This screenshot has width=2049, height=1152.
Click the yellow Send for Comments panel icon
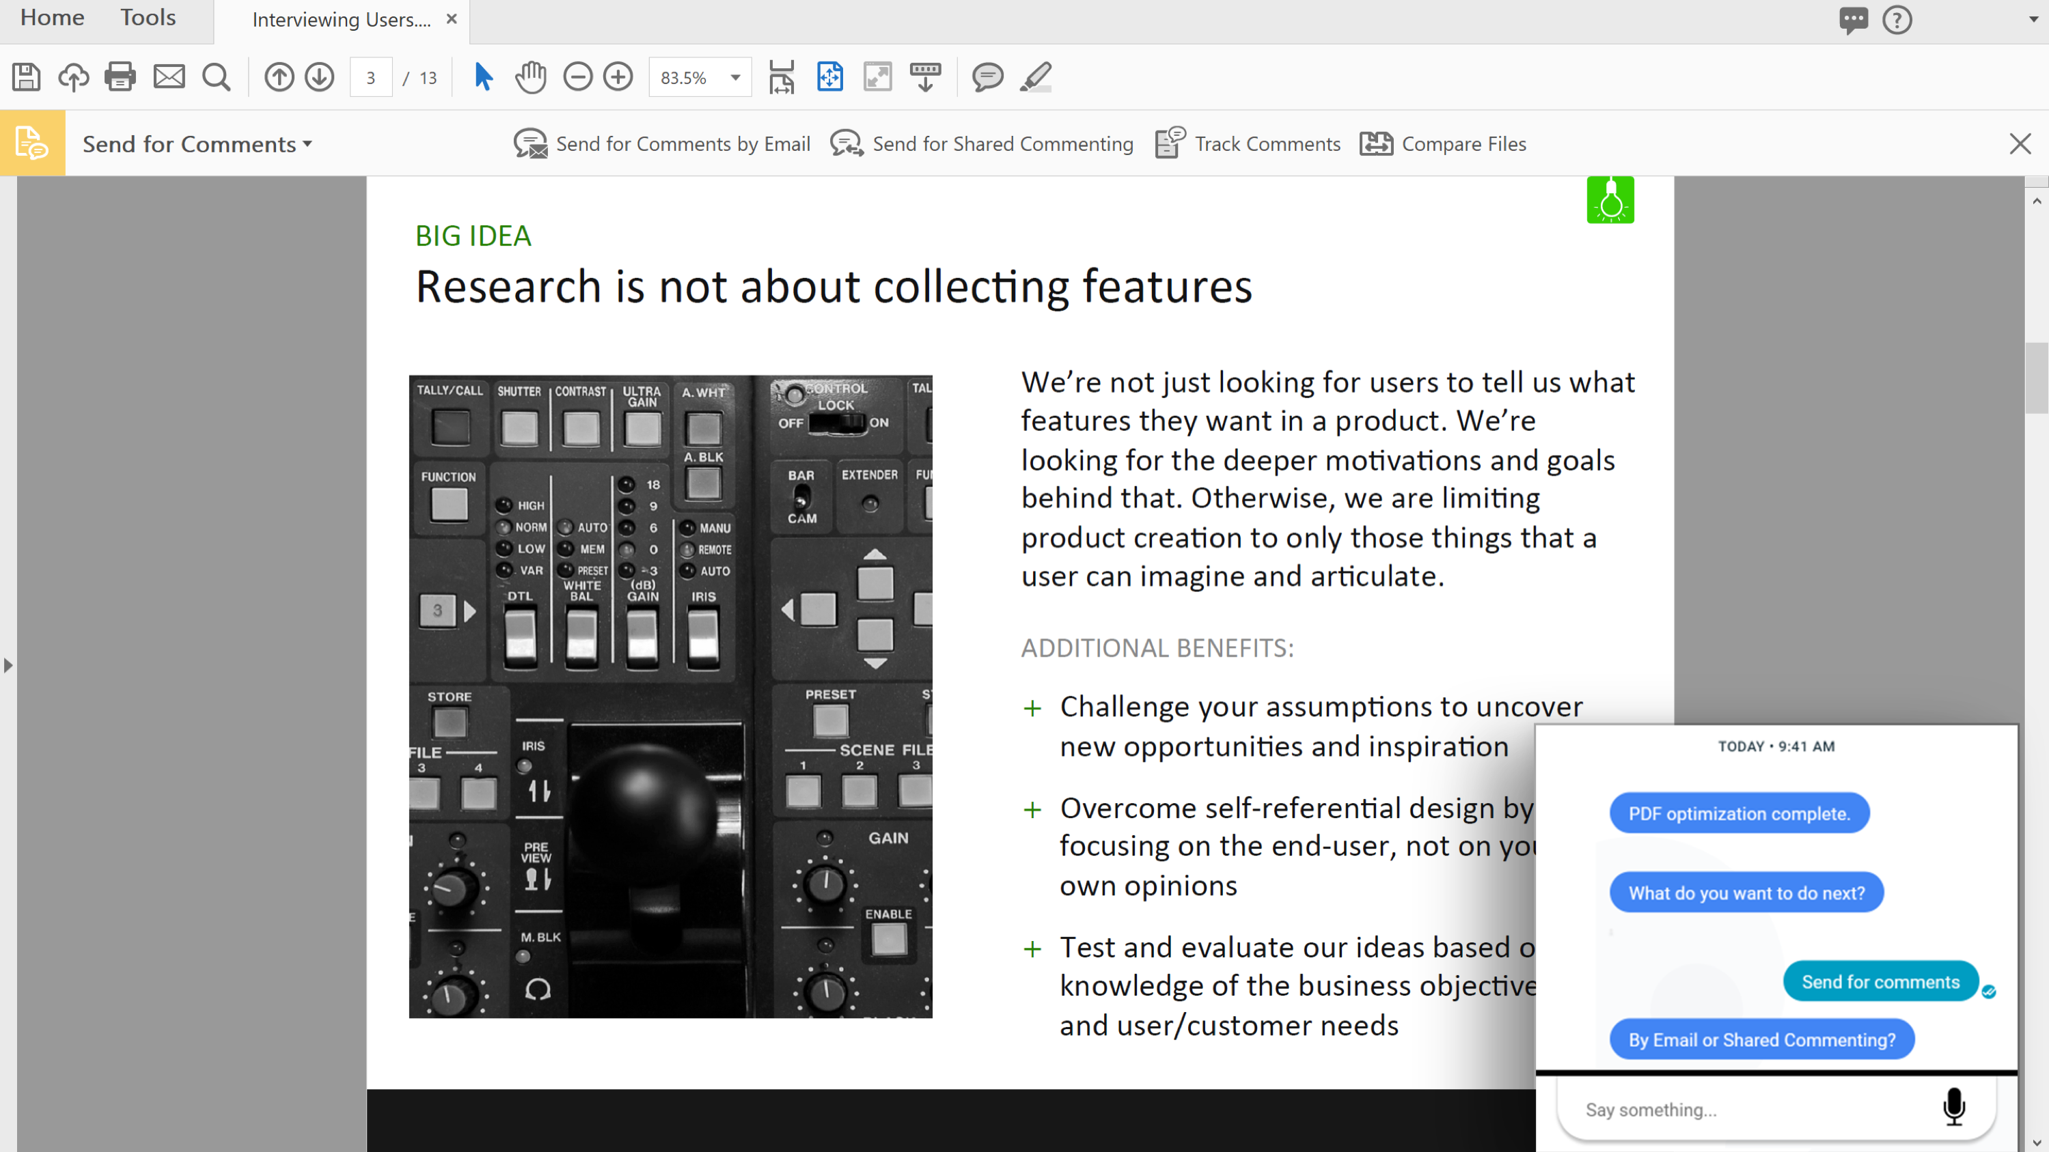[33, 144]
